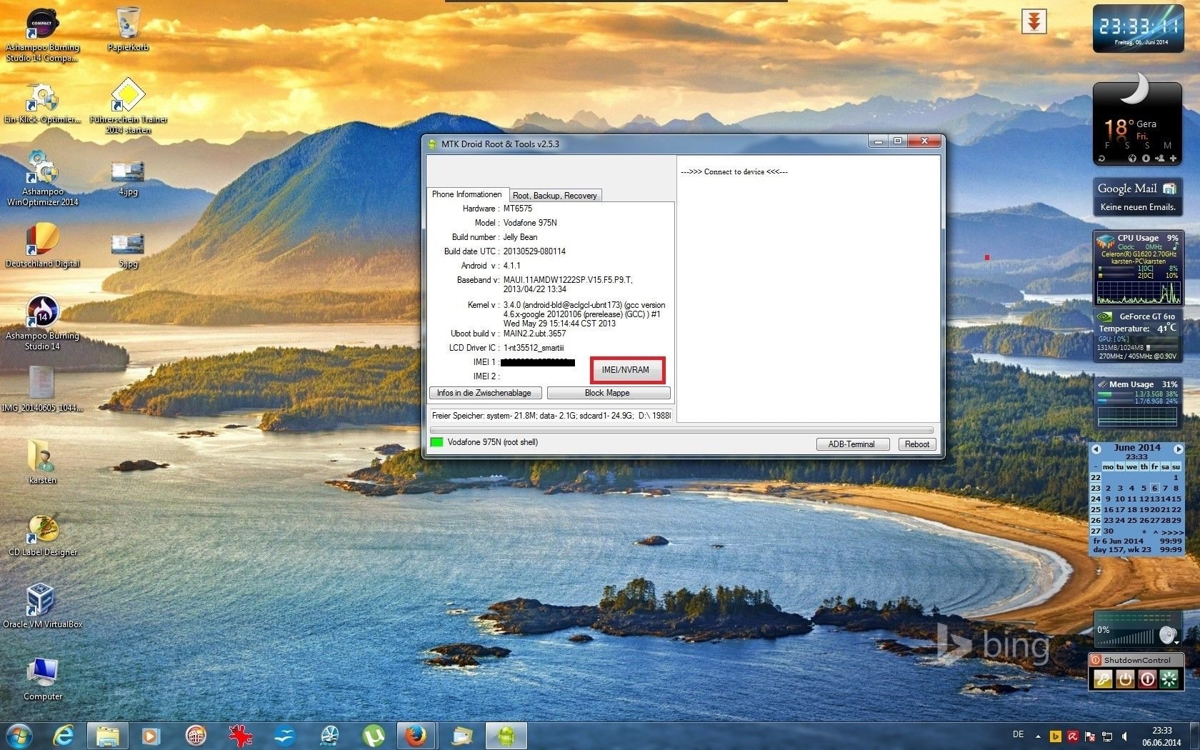Launch Ein-Klick-Optimierer shortcut
This screenshot has height=750, width=1200.
pyautogui.click(x=42, y=104)
